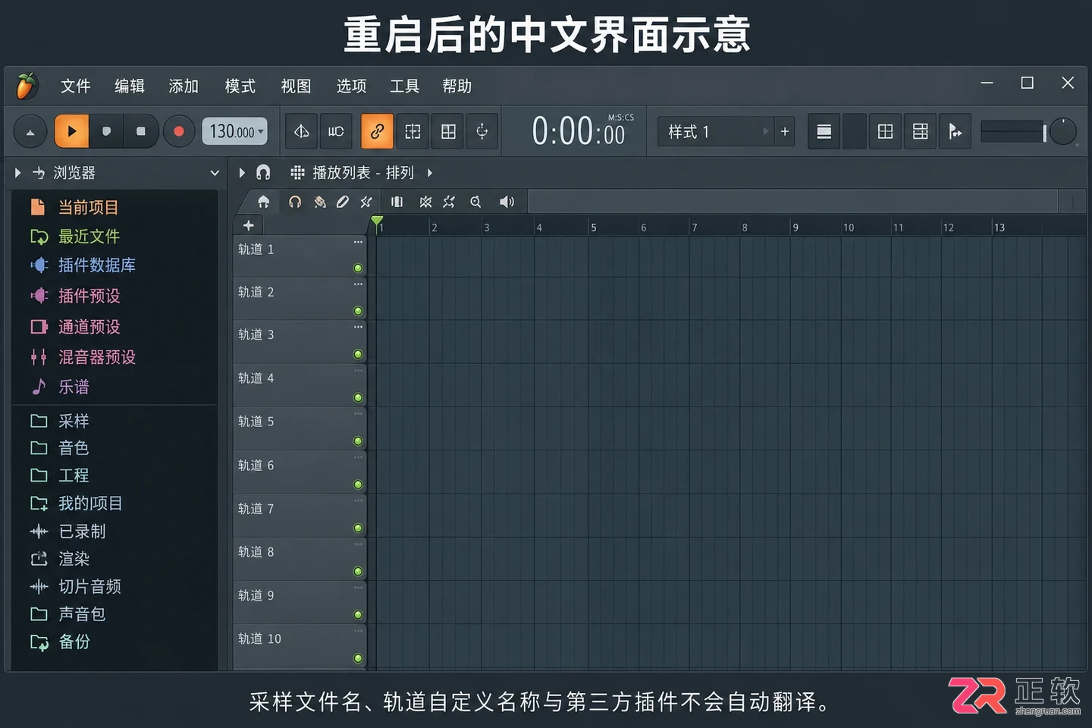Image resolution: width=1092 pixels, height=728 pixels.
Task: Open the tempo 130.000 dropdown arrow
Action: pyautogui.click(x=261, y=131)
